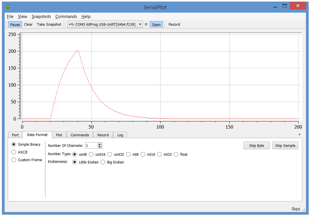Increase Number Of Channels with the stepper

click(99, 144)
